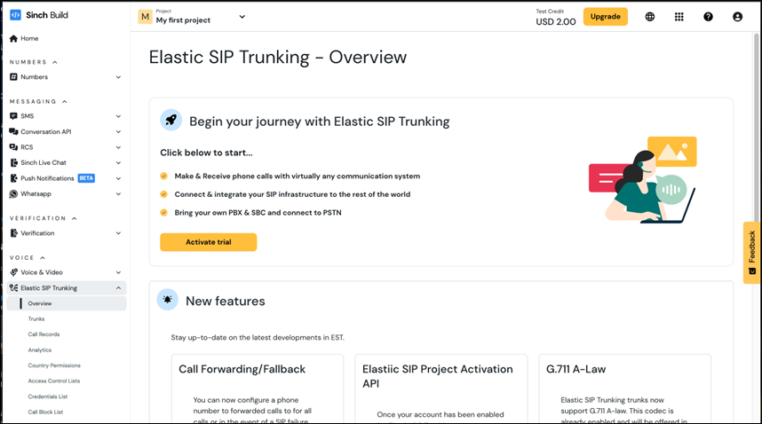Click the Activate trial button
Image resolution: width=762 pixels, height=424 pixels.
coord(208,242)
